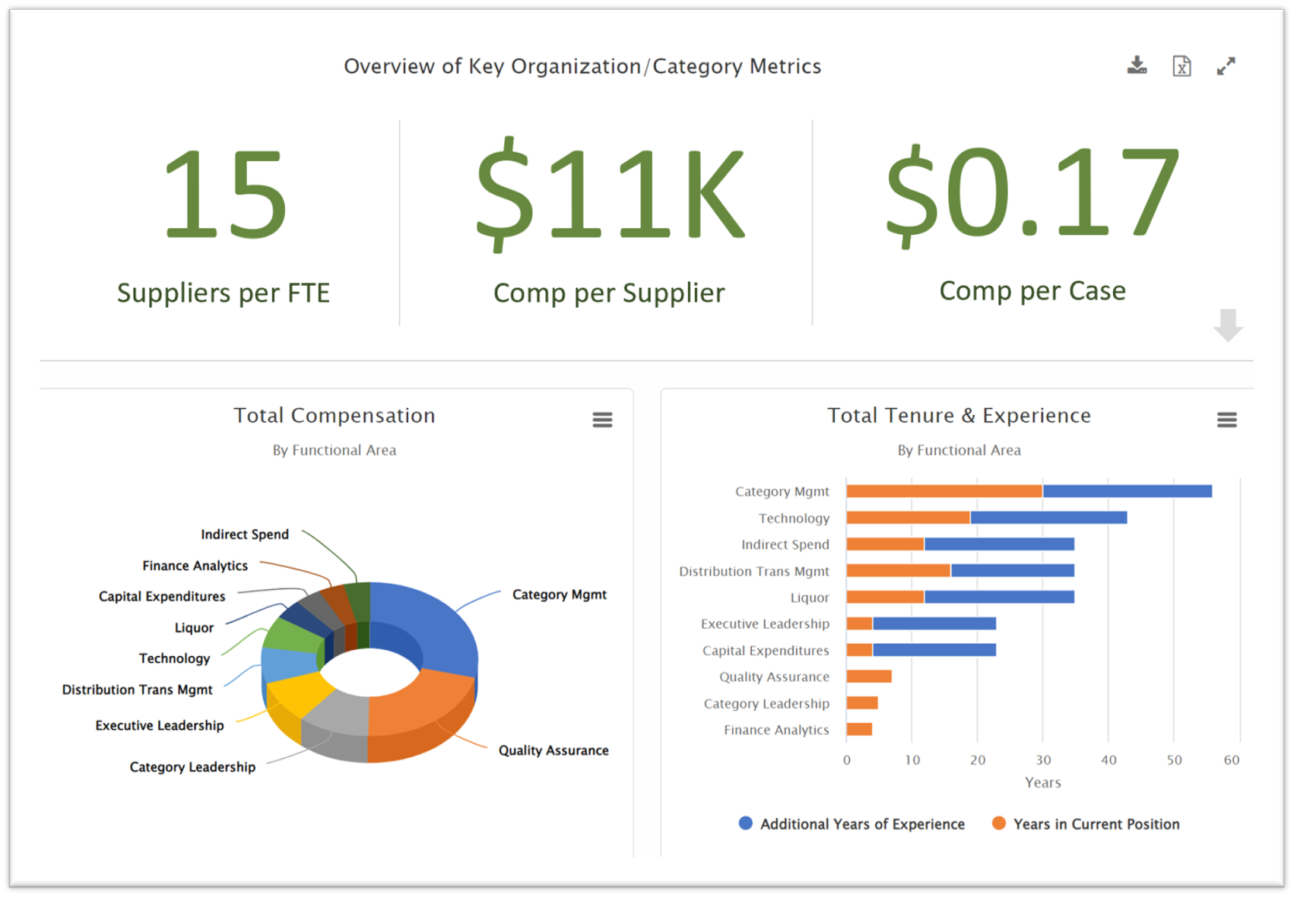Click the Quality Assurance bar chart axis label
The height and width of the screenshot is (897, 1294).
coord(774,677)
